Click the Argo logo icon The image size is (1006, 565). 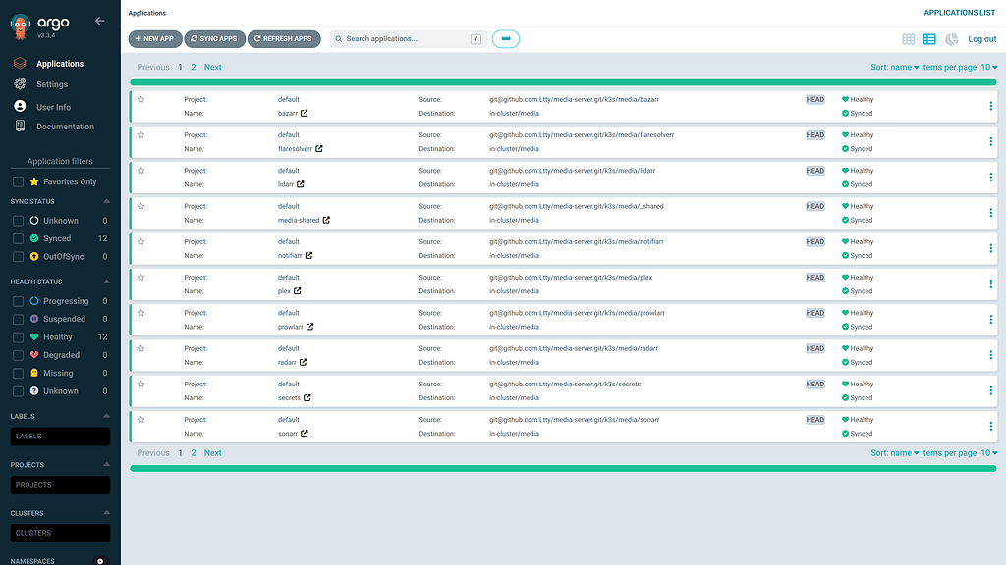21,26
